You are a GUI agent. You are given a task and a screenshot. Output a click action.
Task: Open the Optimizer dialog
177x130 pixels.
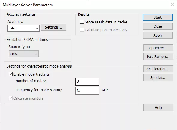[x=158, y=48]
